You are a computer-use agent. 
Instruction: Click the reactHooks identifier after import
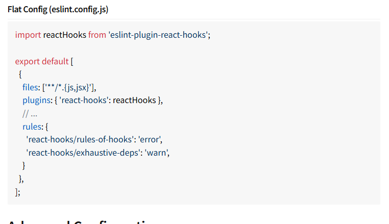[x=64, y=35]
